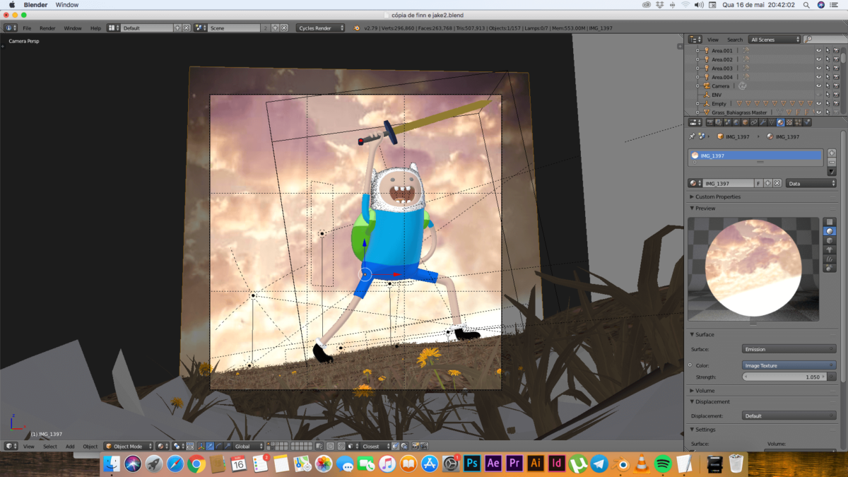Open the Cycles Render engine dropdown
This screenshot has height=477, width=848.
coord(321,28)
